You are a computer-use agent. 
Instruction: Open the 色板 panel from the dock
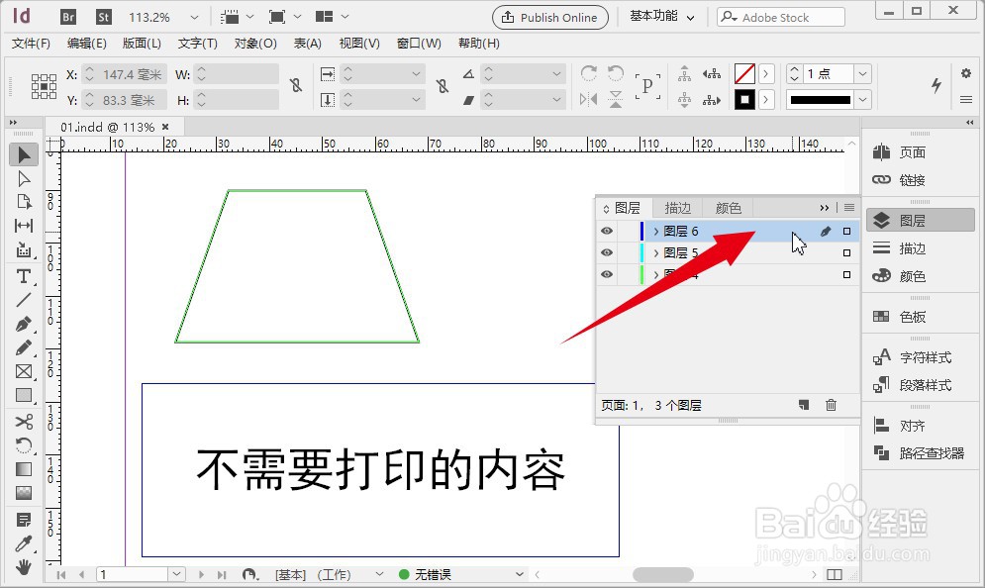(912, 317)
